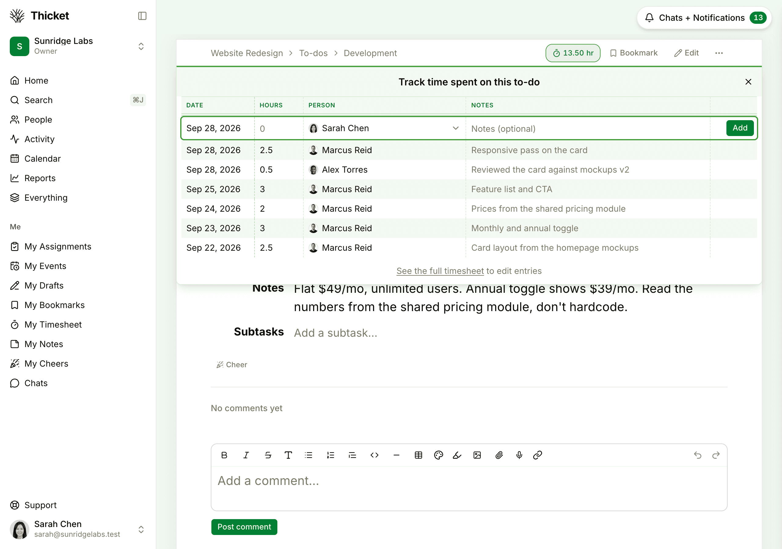Viewport: 782px width, 549px height.
Task: Attach a file with paperclip icon
Action: click(x=499, y=455)
